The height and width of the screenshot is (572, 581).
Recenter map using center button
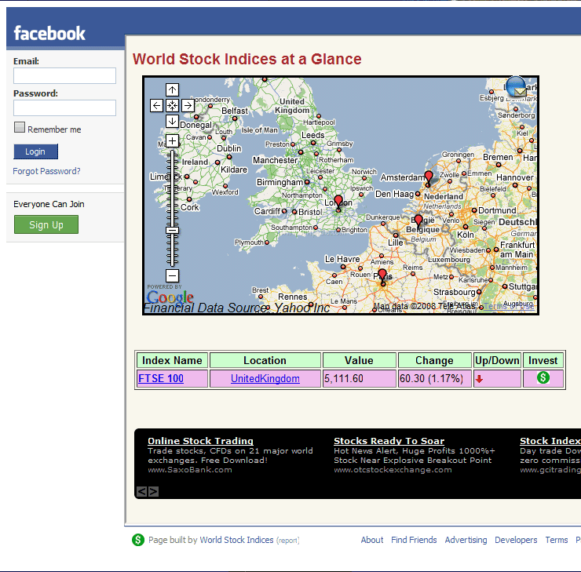click(x=172, y=105)
